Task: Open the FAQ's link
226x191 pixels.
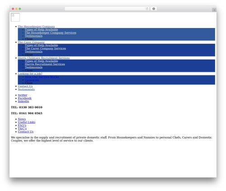Action: tap(22, 126)
